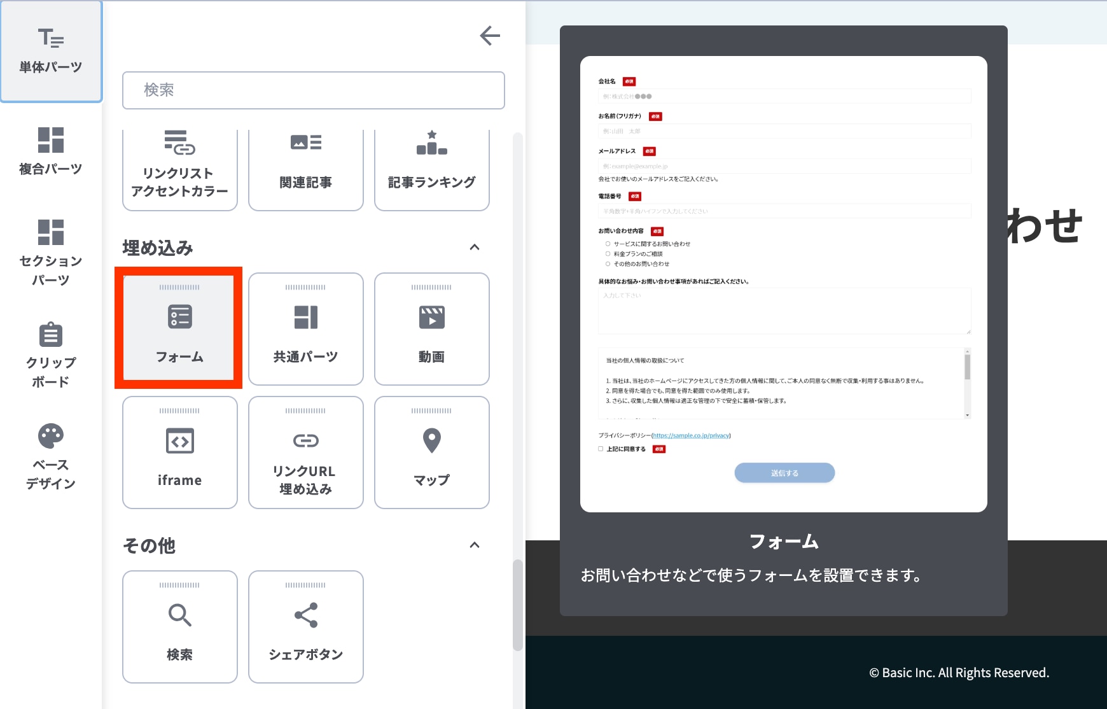Switch to セクションパーツ in the sidebar

pyautogui.click(x=51, y=253)
